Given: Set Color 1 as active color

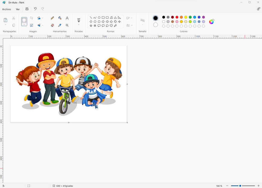Looking at the screenshot, I should pos(156,18).
